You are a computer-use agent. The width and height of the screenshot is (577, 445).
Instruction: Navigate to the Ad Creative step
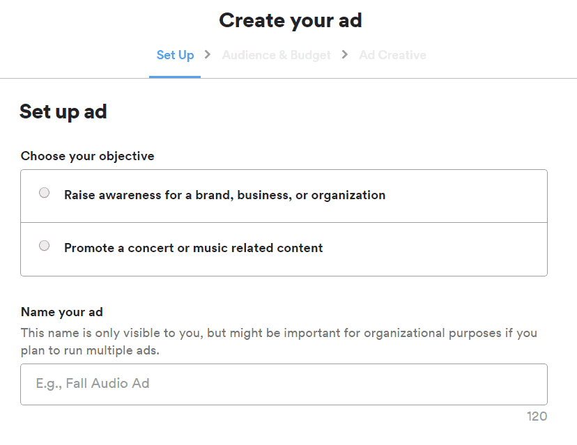tap(392, 55)
